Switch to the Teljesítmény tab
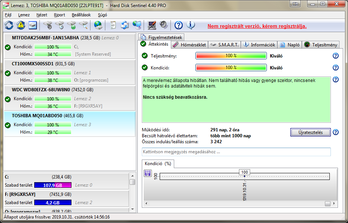348x223 pixels. 321,45
